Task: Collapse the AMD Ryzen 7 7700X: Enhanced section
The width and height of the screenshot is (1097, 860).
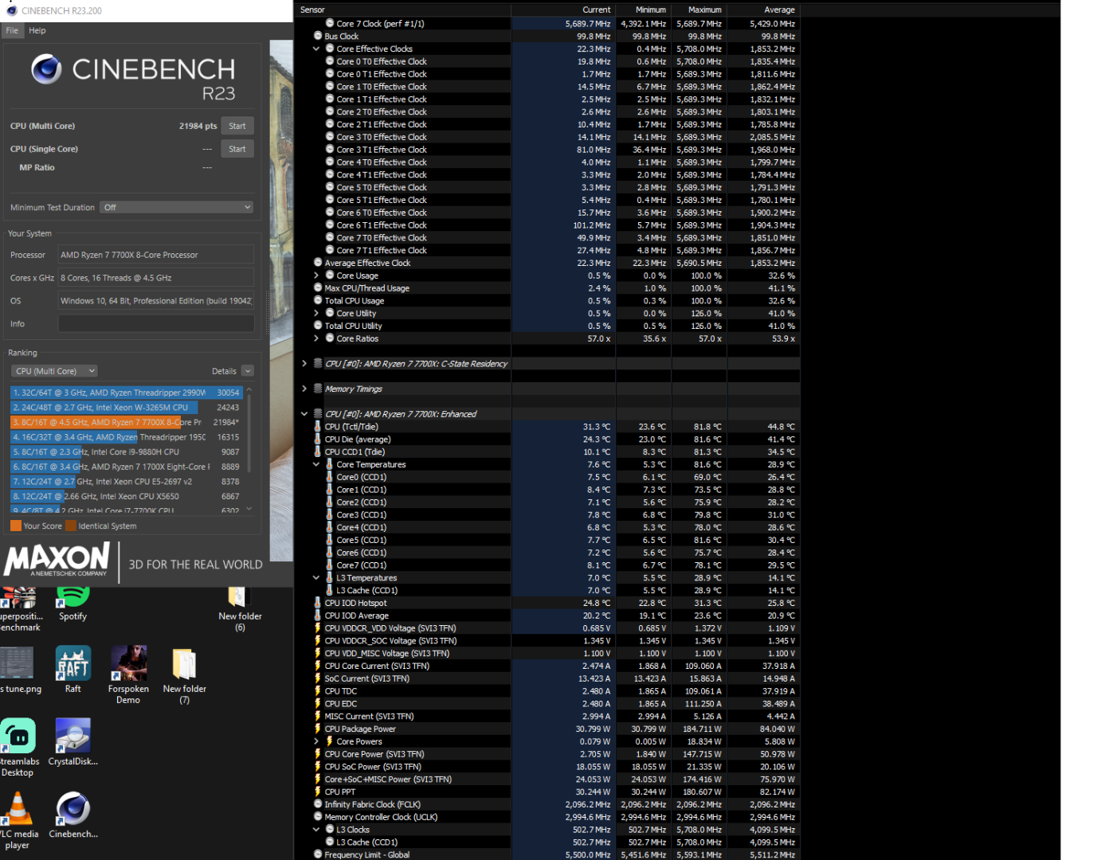Action: 304,414
